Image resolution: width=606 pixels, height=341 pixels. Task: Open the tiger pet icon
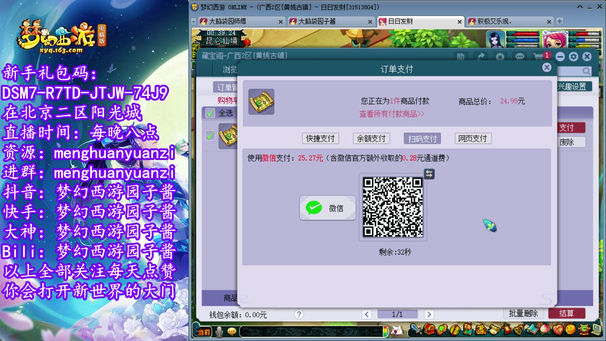(x=481, y=329)
